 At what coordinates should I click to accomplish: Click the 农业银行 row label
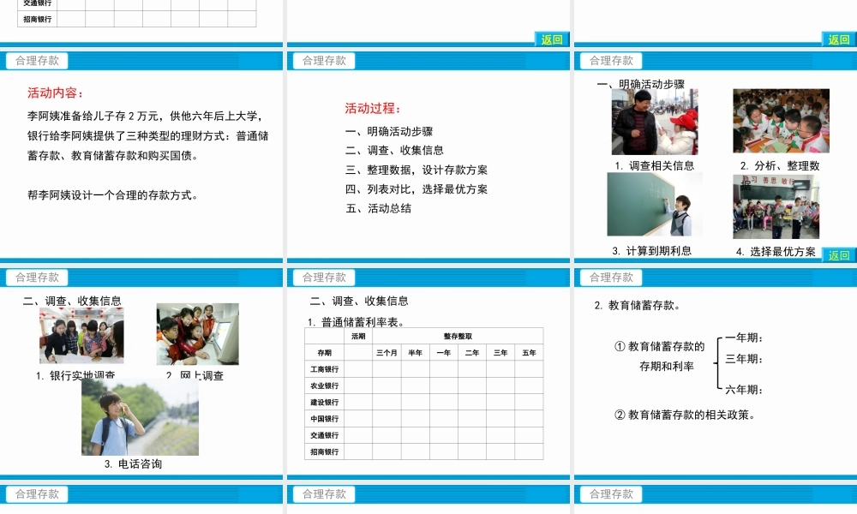pyautogui.click(x=324, y=385)
